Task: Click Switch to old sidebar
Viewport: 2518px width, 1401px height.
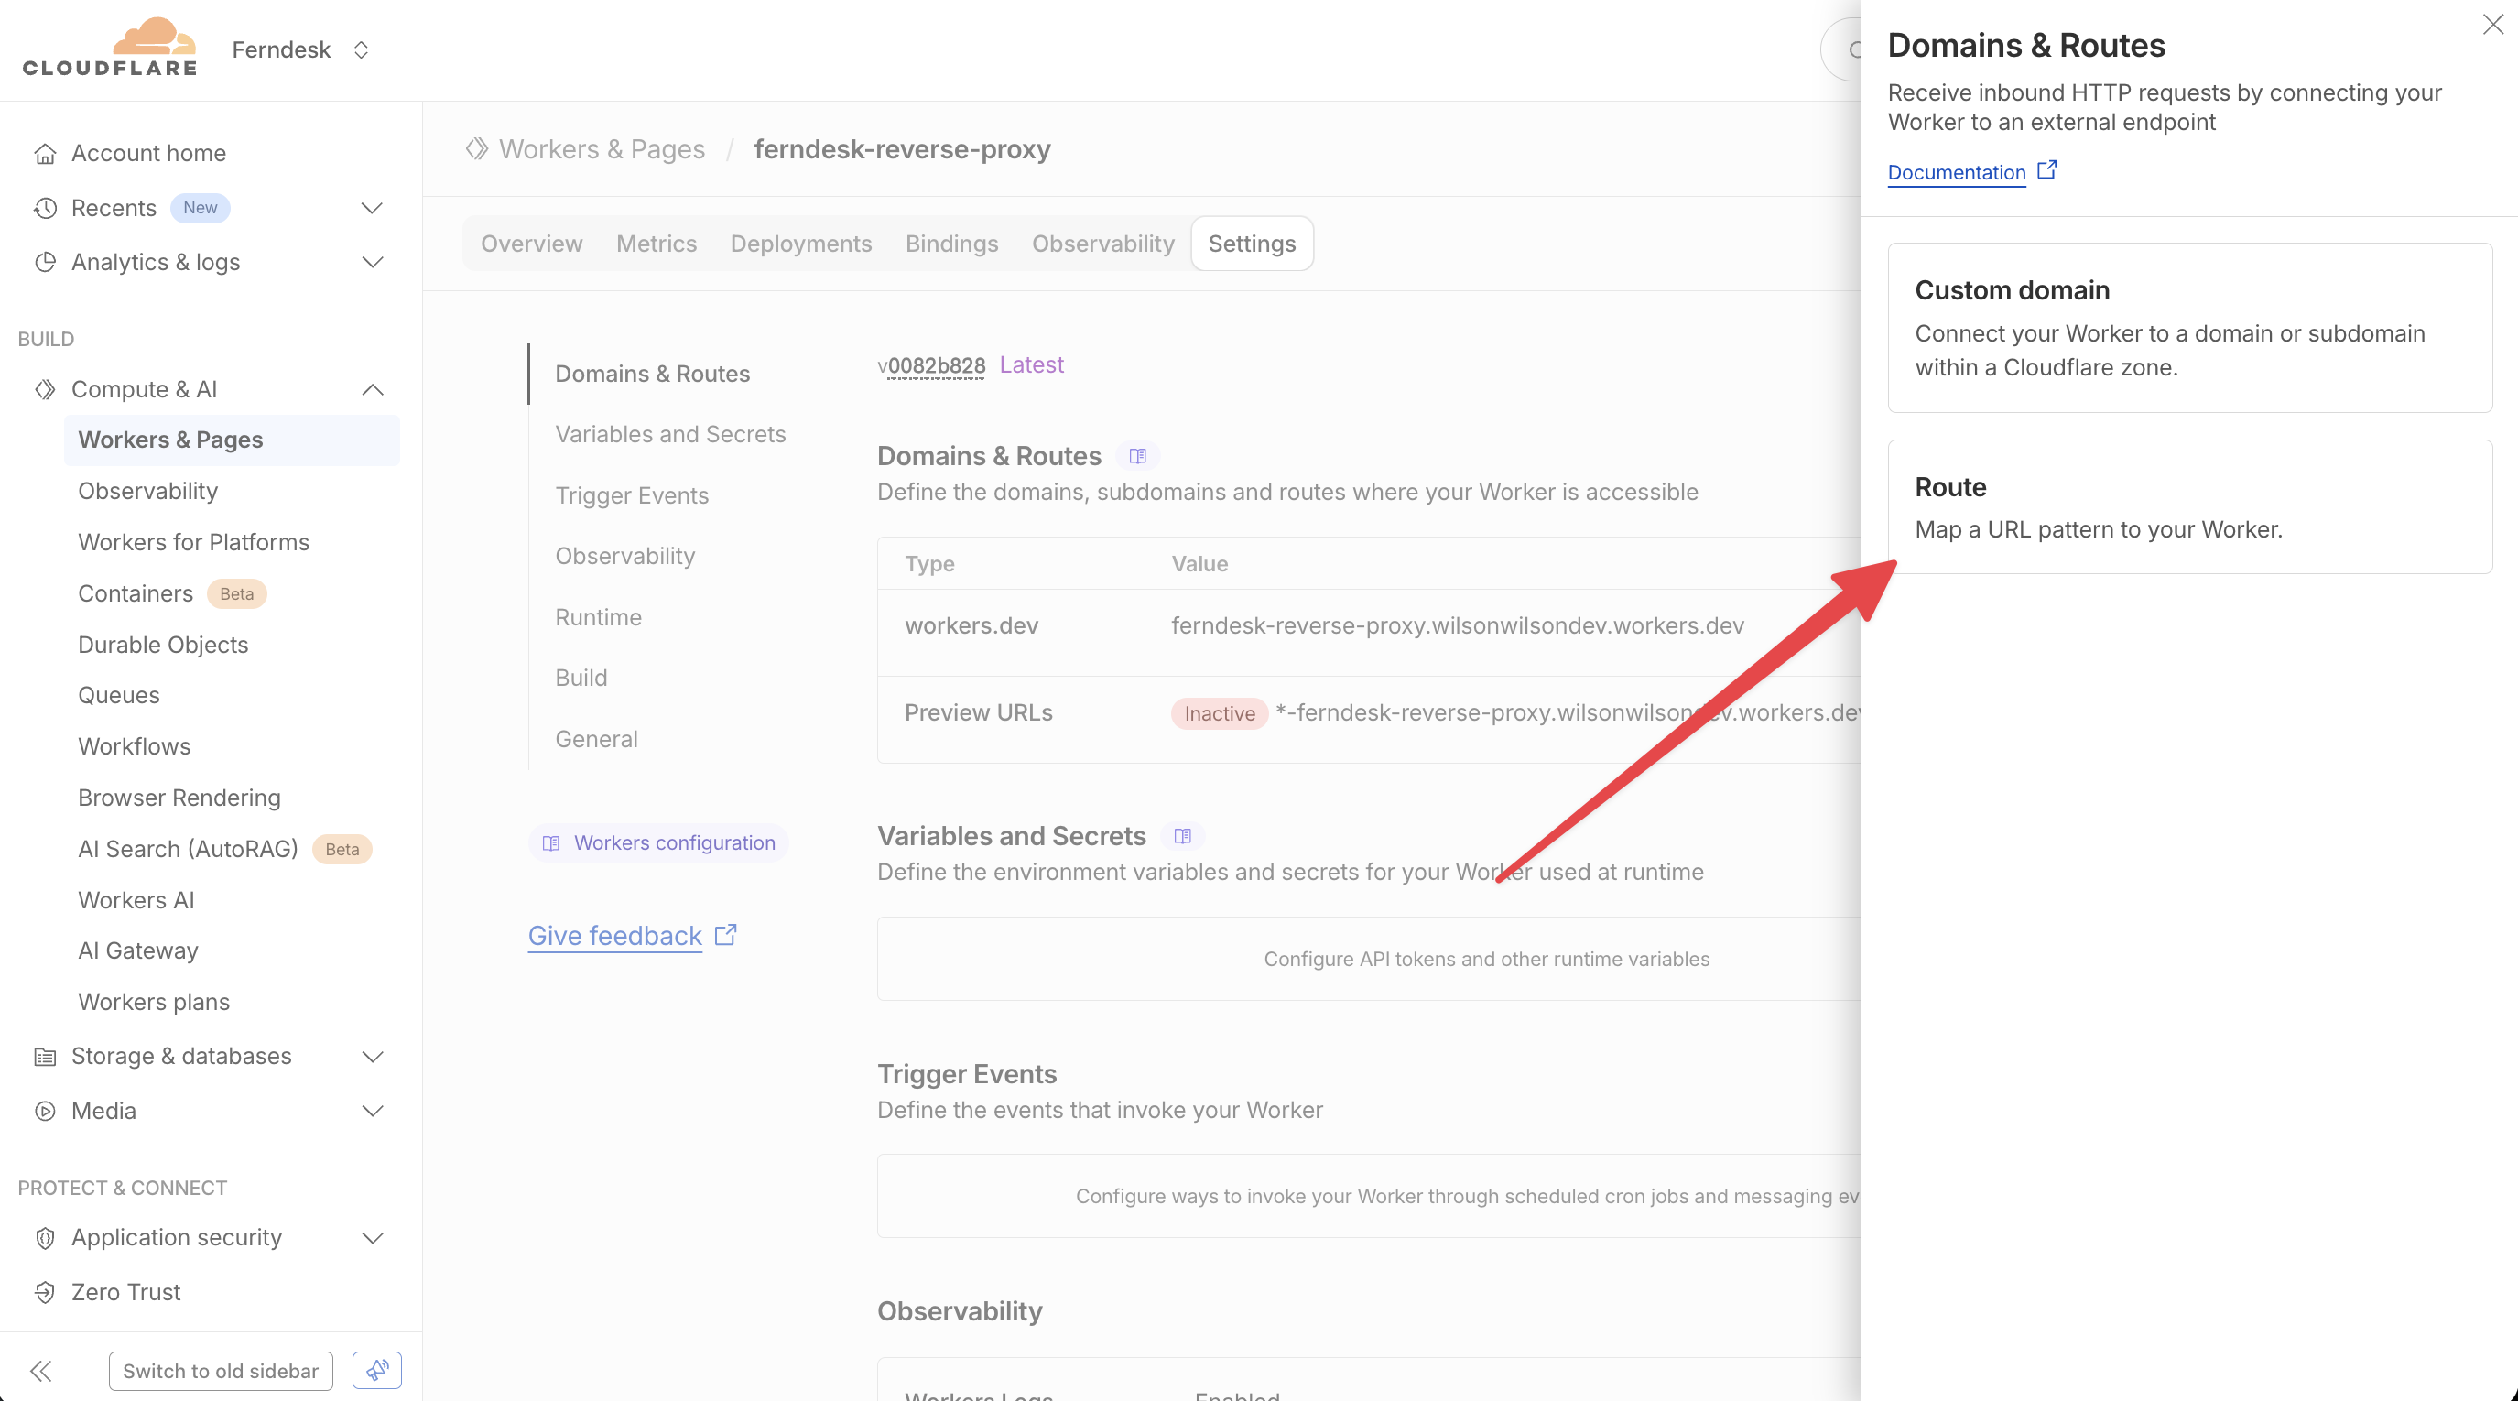Action: pyautogui.click(x=220, y=1370)
